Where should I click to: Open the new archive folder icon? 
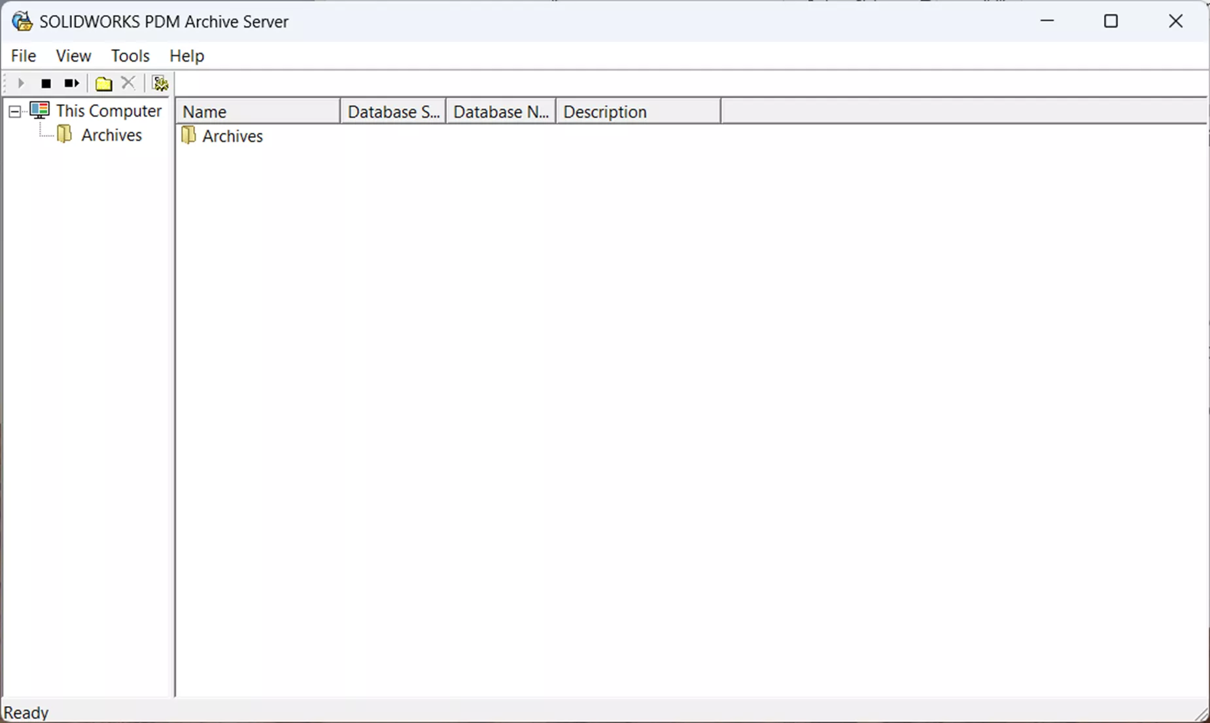[103, 82]
